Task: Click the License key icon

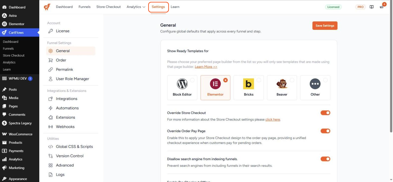Action: pyautogui.click(x=51, y=31)
